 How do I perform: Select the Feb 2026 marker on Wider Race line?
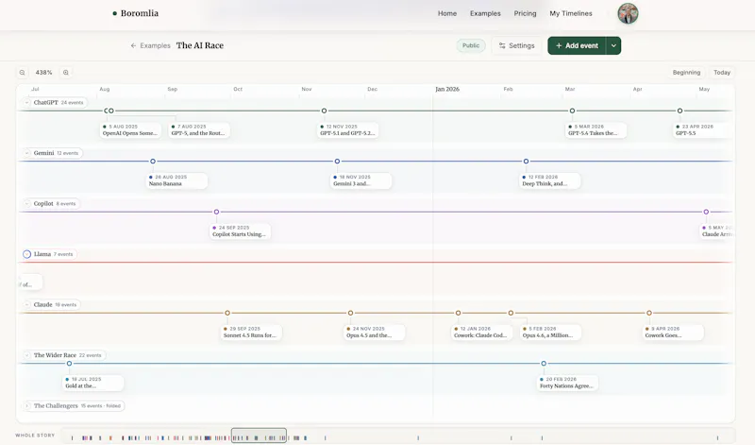pyautogui.click(x=544, y=364)
